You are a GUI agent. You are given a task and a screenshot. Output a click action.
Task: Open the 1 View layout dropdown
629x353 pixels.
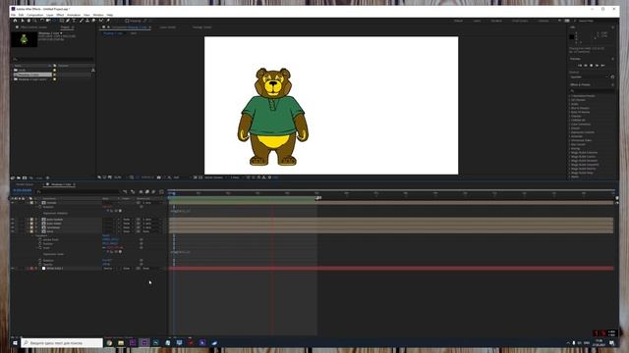(x=236, y=177)
